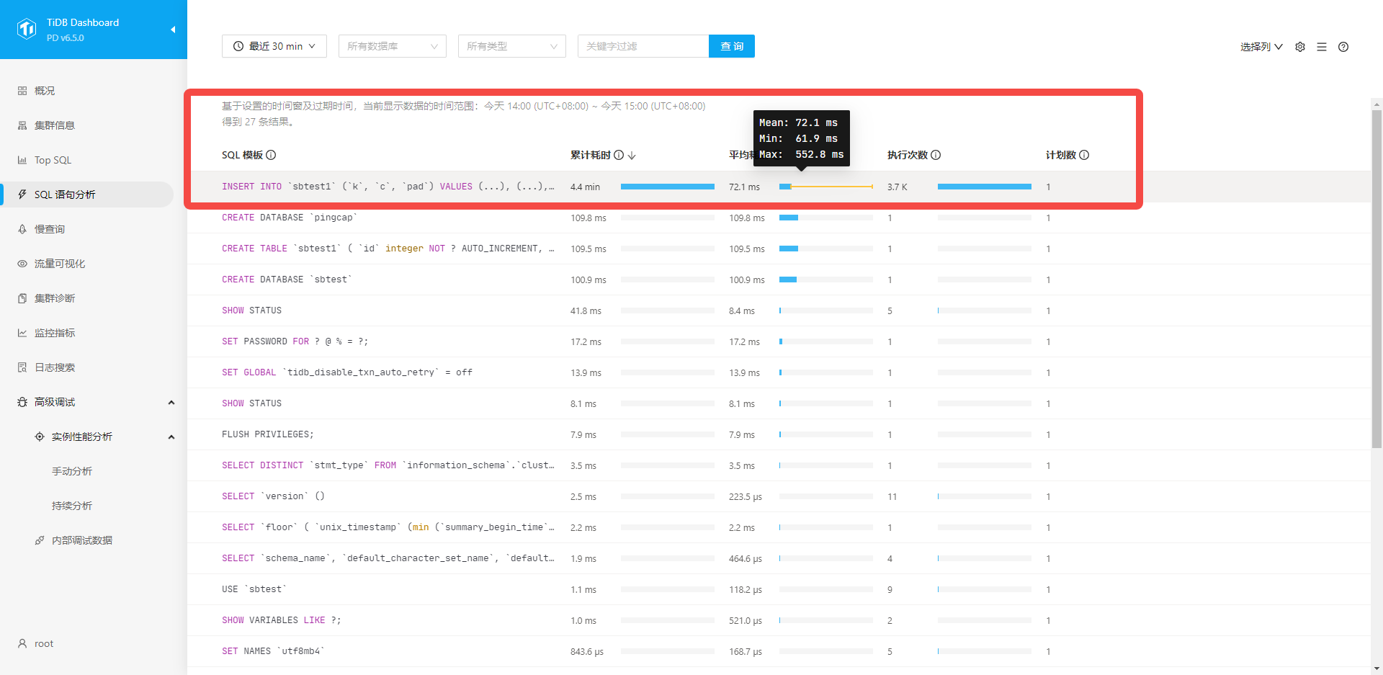This screenshot has width=1383, height=675.
Task: Click the SQL 模板 info icon
Action: [271, 155]
